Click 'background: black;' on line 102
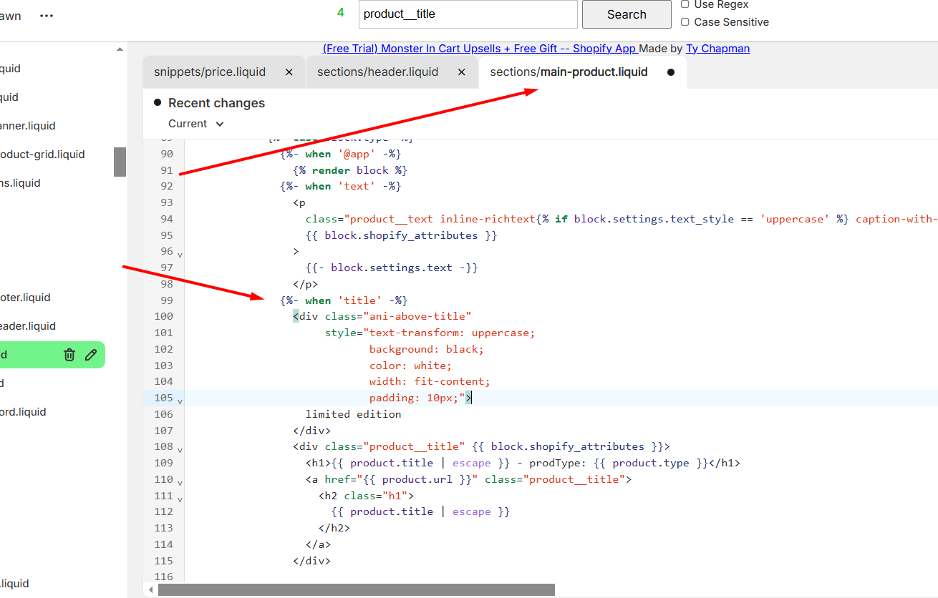Screen dimensions: 938x598 point(427,349)
